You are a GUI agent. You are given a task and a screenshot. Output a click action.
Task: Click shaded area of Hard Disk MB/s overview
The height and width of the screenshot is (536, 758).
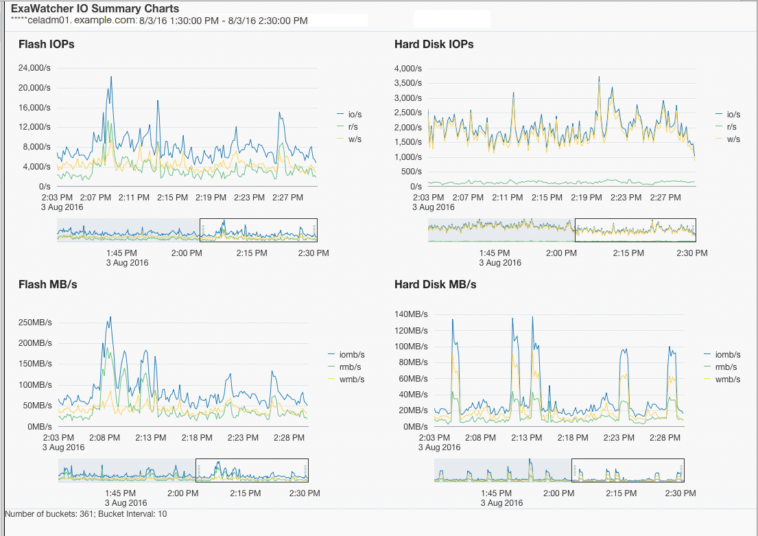click(x=503, y=471)
